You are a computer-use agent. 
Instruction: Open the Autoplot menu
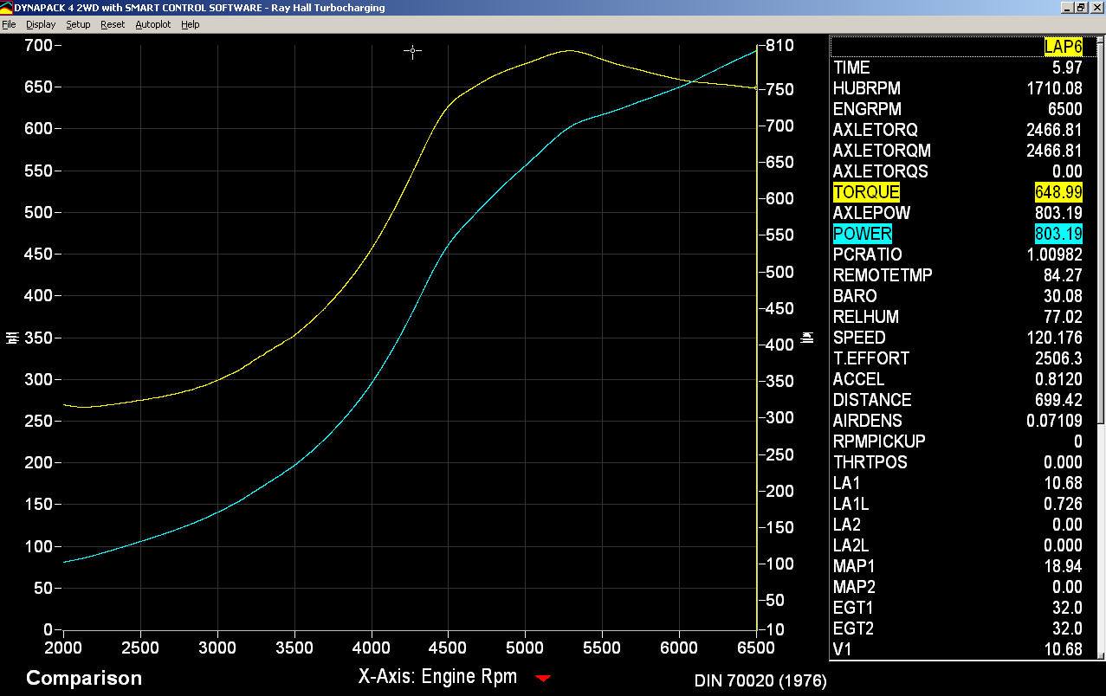click(152, 24)
